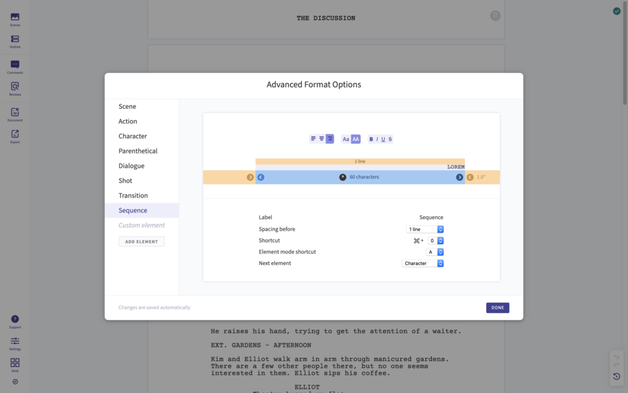This screenshot has width=628, height=393.
Task: Switch to the Transition element settings
Action: click(x=134, y=195)
